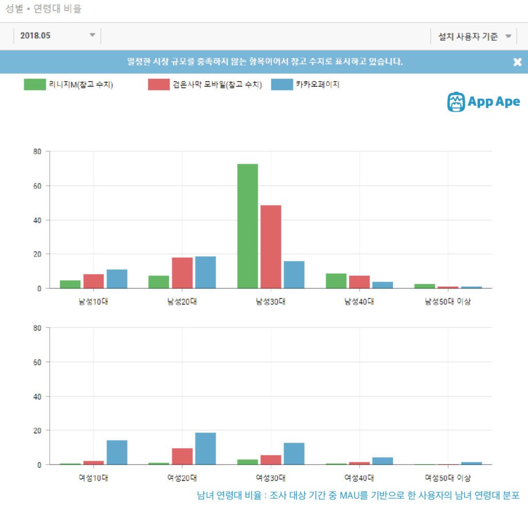Toggle the 카카오페이지 legend label

[318, 84]
